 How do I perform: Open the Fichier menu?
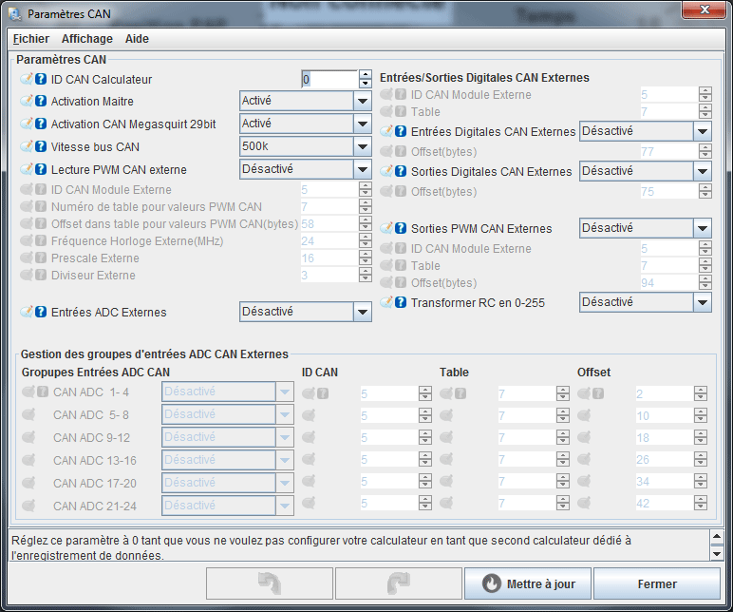[x=31, y=39]
